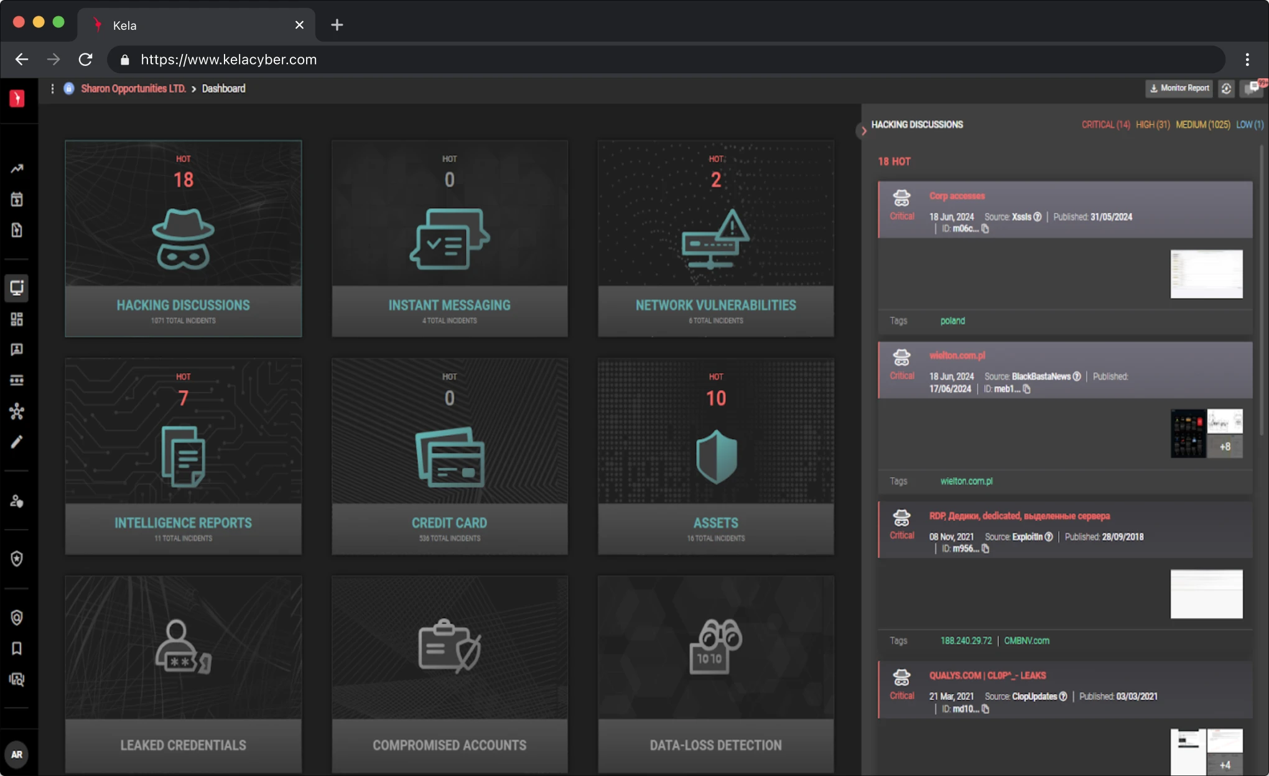Download the Monitor Report
The width and height of the screenshot is (1269, 776).
coord(1179,88)
